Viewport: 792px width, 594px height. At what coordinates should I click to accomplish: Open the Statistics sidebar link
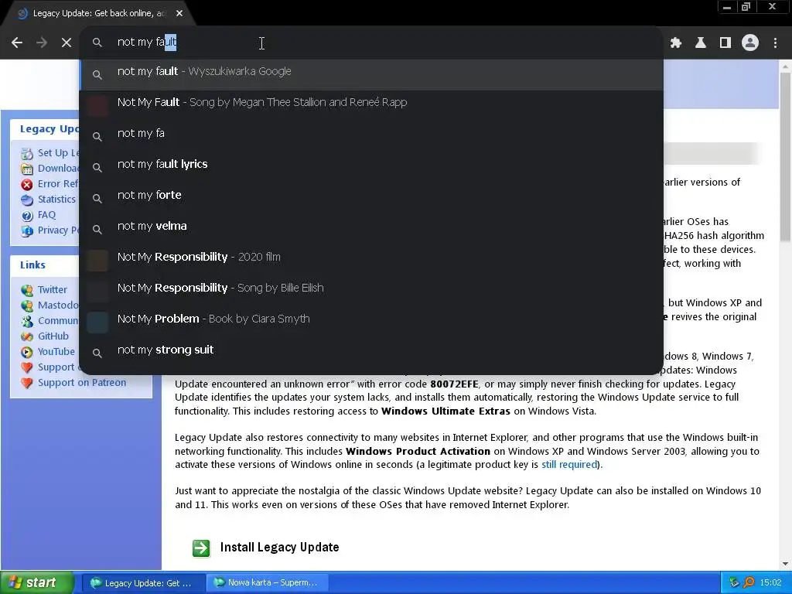click(x=56, y=200)
